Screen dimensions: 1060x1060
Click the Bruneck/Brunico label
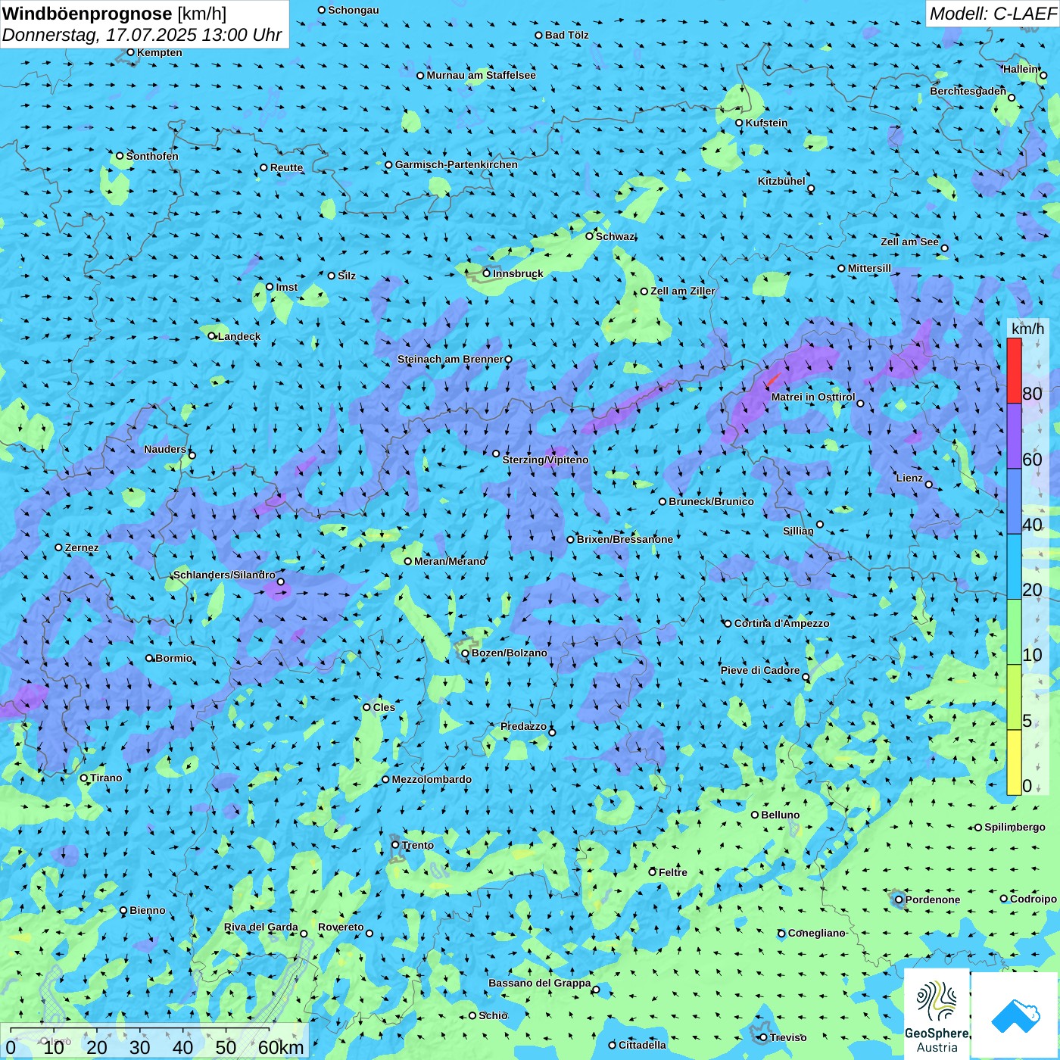(711, 501)
